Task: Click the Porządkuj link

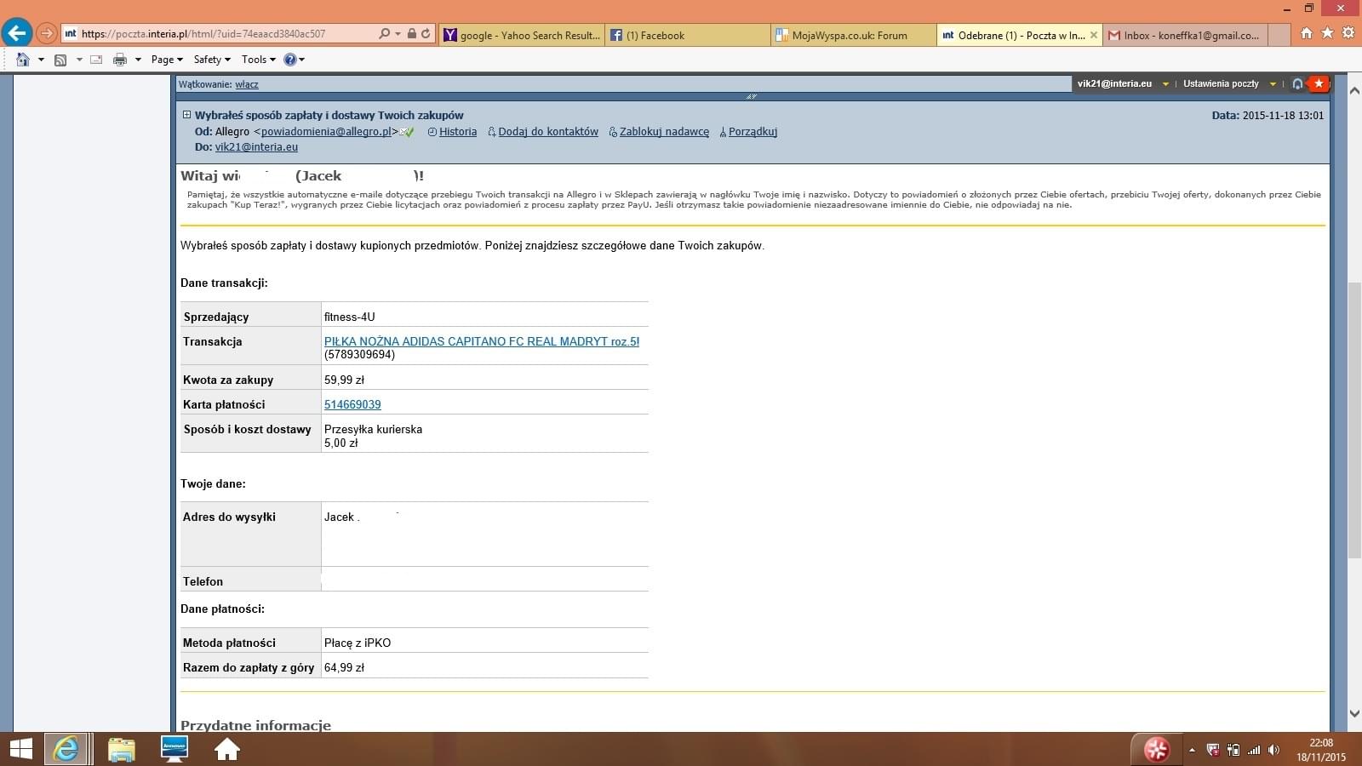Action: 753,132
